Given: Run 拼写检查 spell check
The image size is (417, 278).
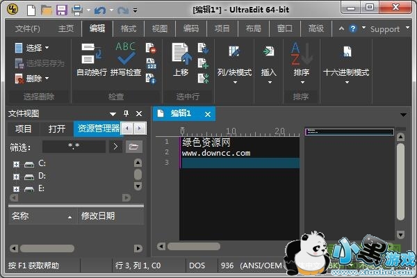Looking at the screenshot, I should point(126,60).
